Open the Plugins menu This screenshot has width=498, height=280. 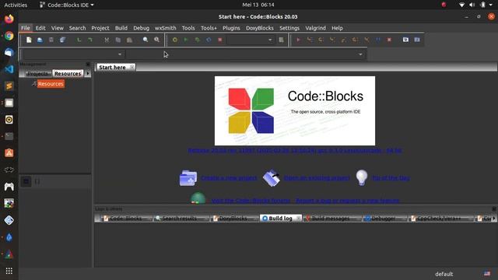point(231,28)
